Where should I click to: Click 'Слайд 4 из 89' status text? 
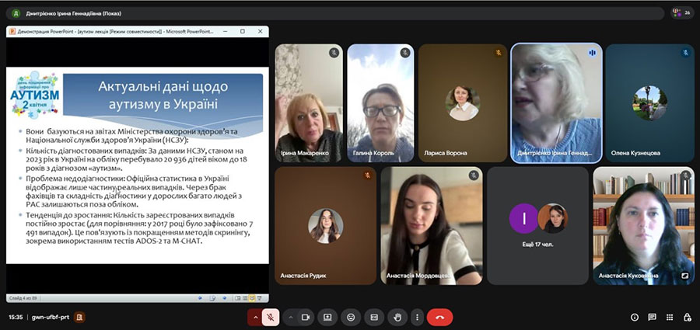tap(23, 298)
